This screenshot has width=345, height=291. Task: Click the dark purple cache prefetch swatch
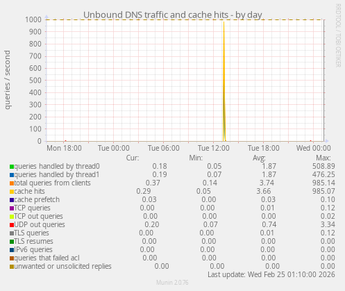coord(12,200)
